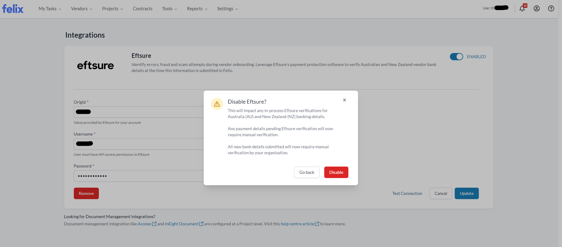
Task: Click external link icon beside InEight Document
Action: coord(201,224)
